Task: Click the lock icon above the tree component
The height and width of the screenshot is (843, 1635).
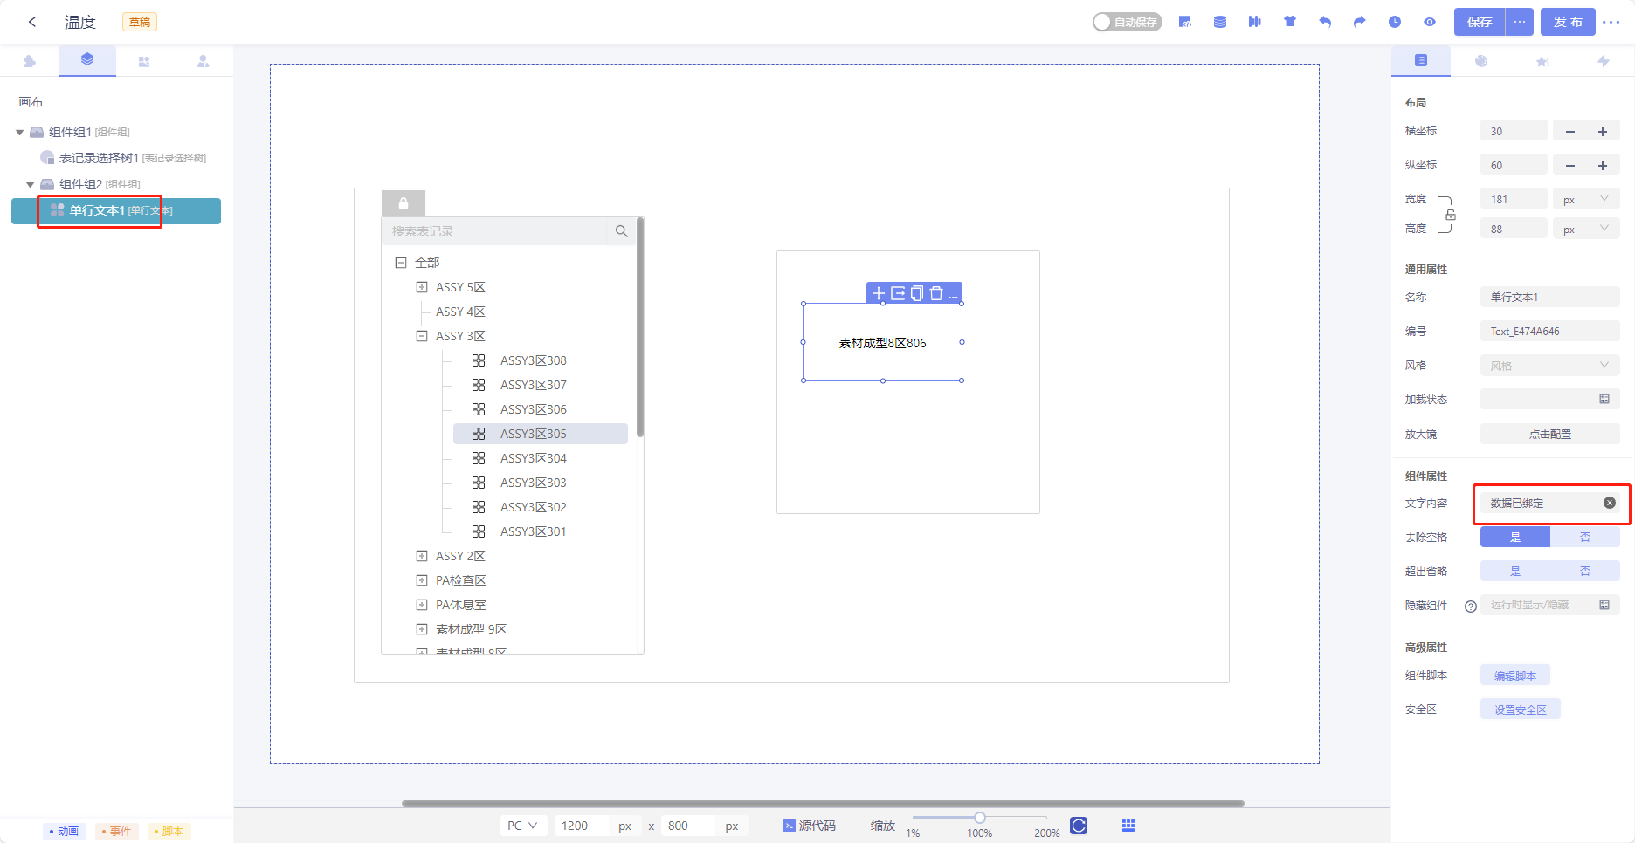Action: [x=404, y=203]
